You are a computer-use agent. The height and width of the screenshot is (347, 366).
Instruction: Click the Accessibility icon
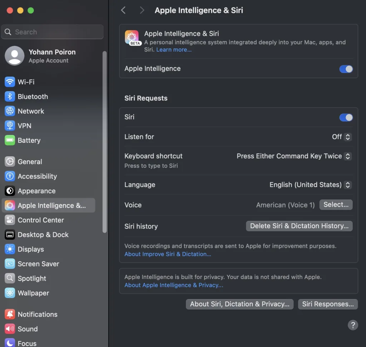[10, 176]
